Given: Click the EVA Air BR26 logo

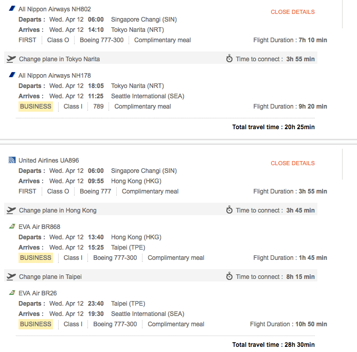Looking at the screenshot, I should point(12,293).
